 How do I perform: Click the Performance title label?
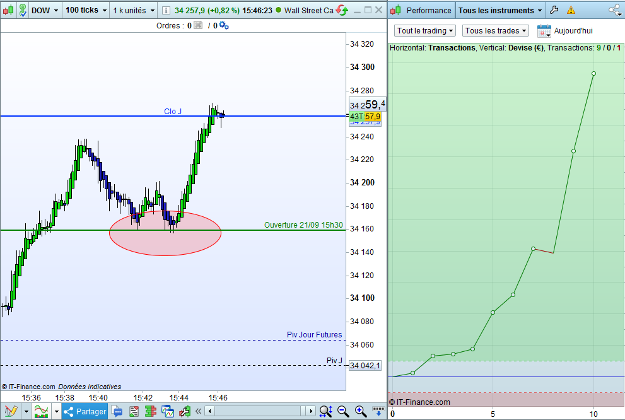pyautogui.click(x=429, y=10)
